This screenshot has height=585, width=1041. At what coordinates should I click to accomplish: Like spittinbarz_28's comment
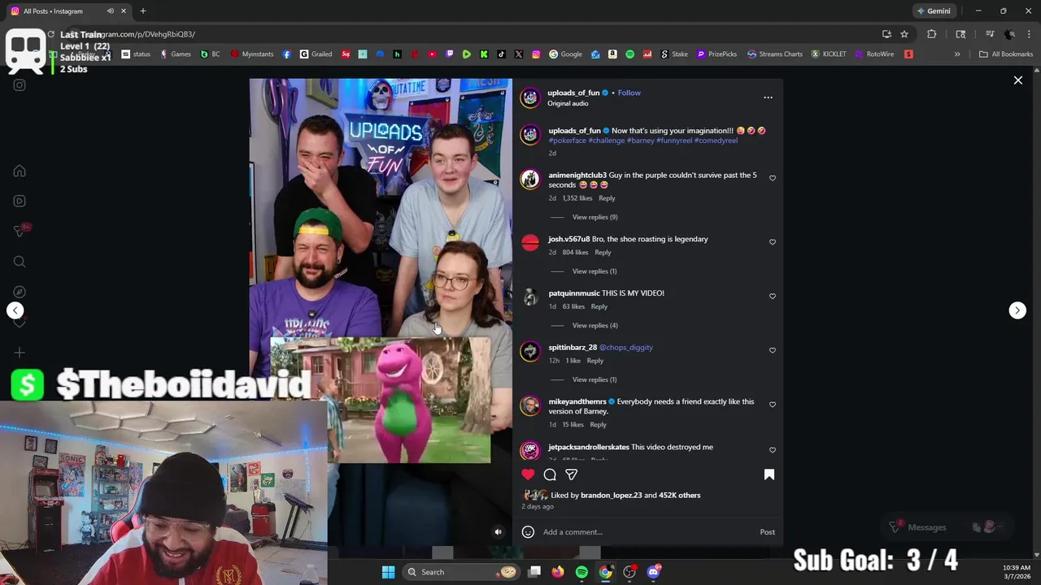pos(773,350)
